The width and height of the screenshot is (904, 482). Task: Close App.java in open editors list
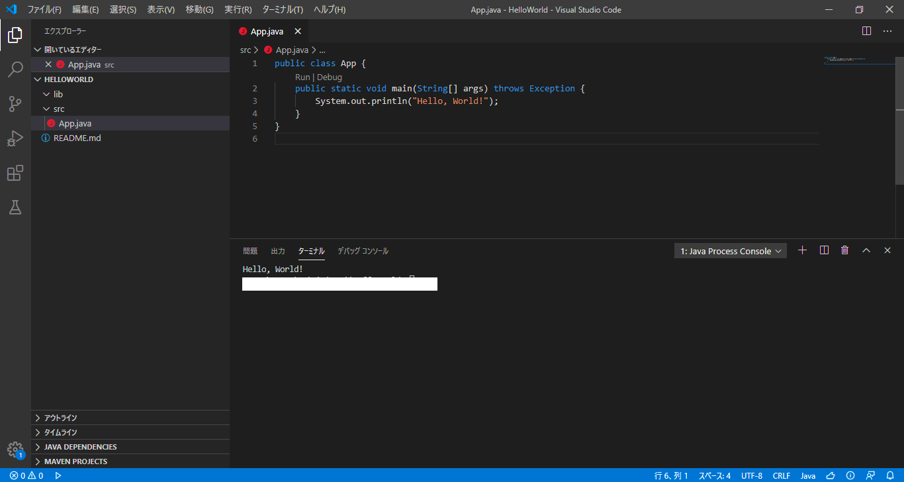tap(48, 64)
